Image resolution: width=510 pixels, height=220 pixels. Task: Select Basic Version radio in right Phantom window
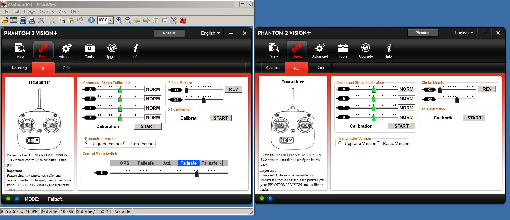378,143
